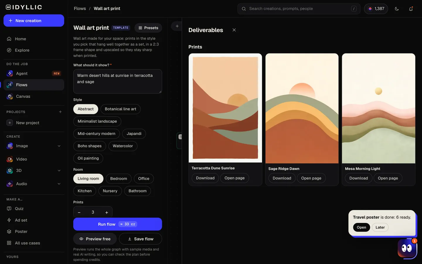Download Terracotta Dune Sunrise print
Image resolution: width=422 pixels, height=264 pixels.
coord(205,178)
